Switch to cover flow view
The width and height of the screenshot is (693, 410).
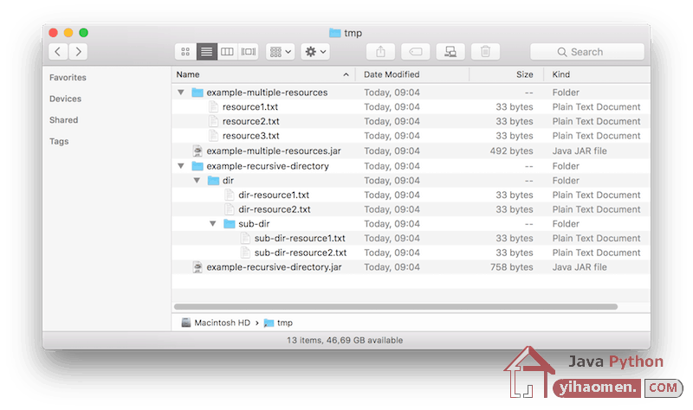point(248,52)
